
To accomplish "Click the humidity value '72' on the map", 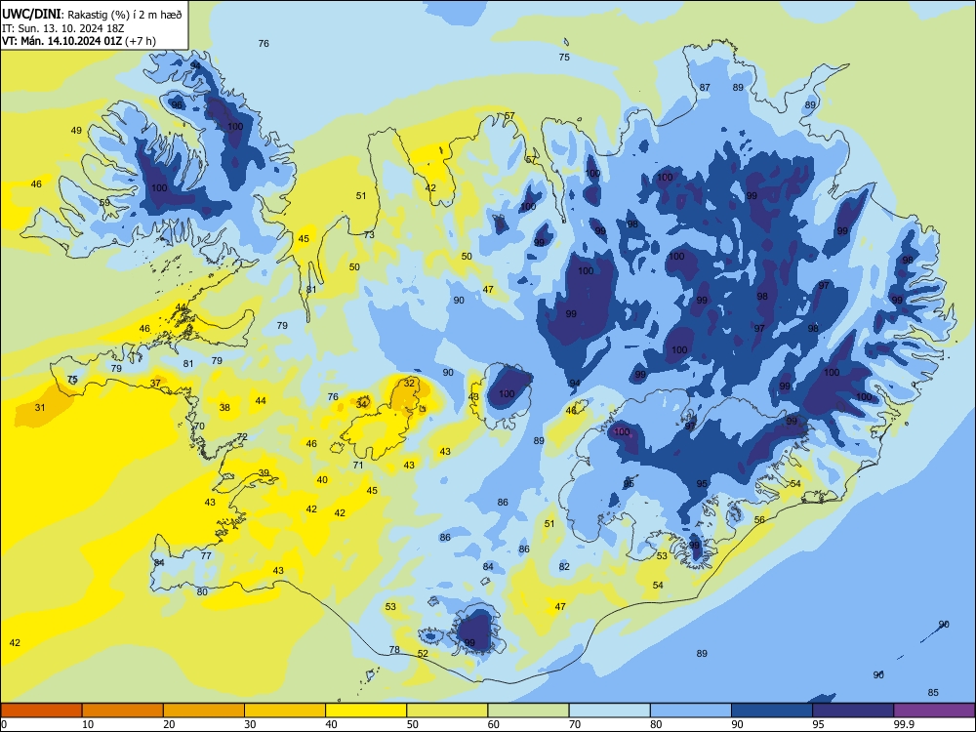I will 242,437.
